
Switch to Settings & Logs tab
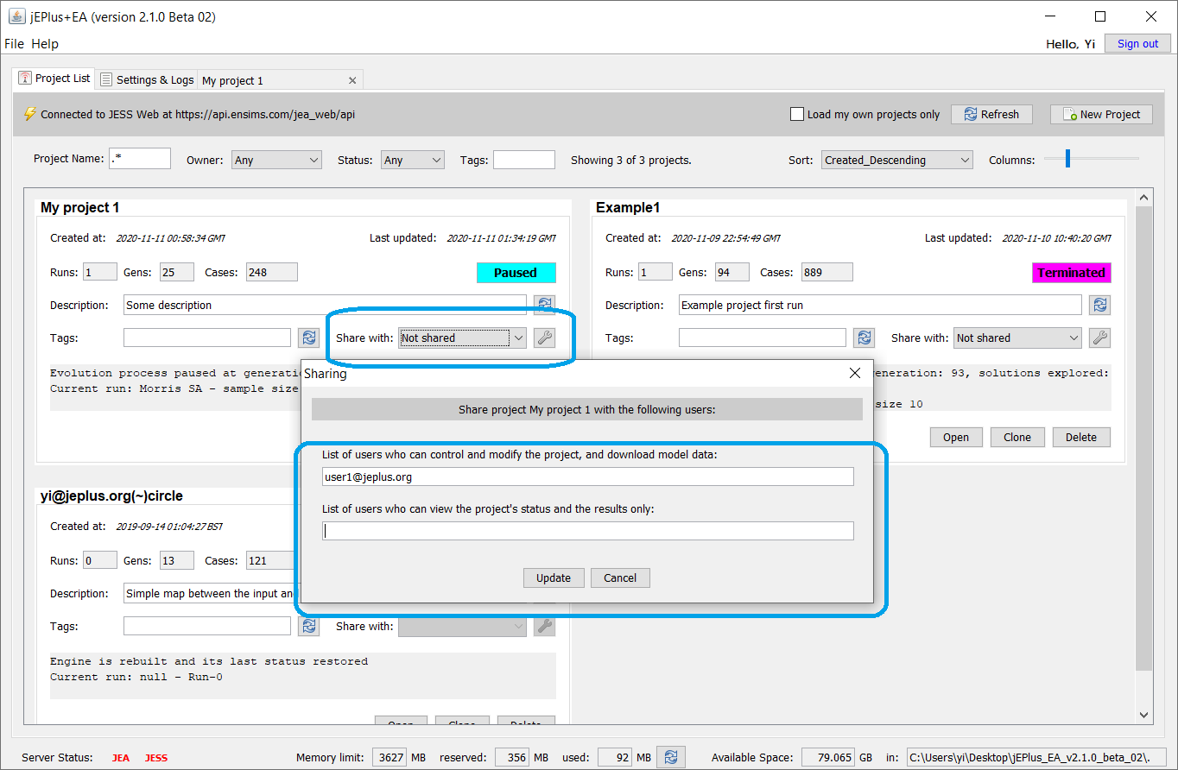tap(147, 79)
